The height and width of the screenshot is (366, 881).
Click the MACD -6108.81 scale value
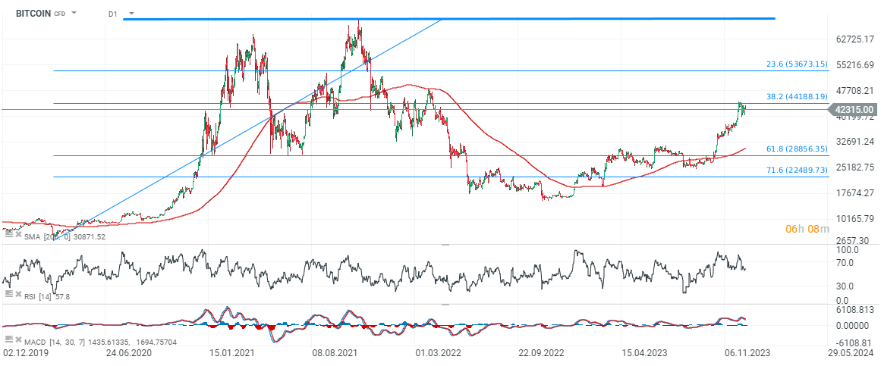854,342
